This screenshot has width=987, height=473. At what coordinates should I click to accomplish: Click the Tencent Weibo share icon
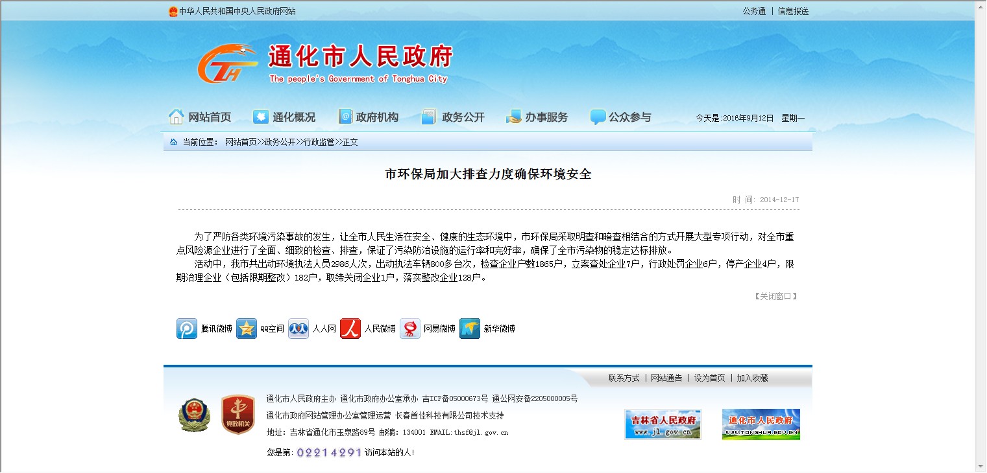click(x=187, y=329)
